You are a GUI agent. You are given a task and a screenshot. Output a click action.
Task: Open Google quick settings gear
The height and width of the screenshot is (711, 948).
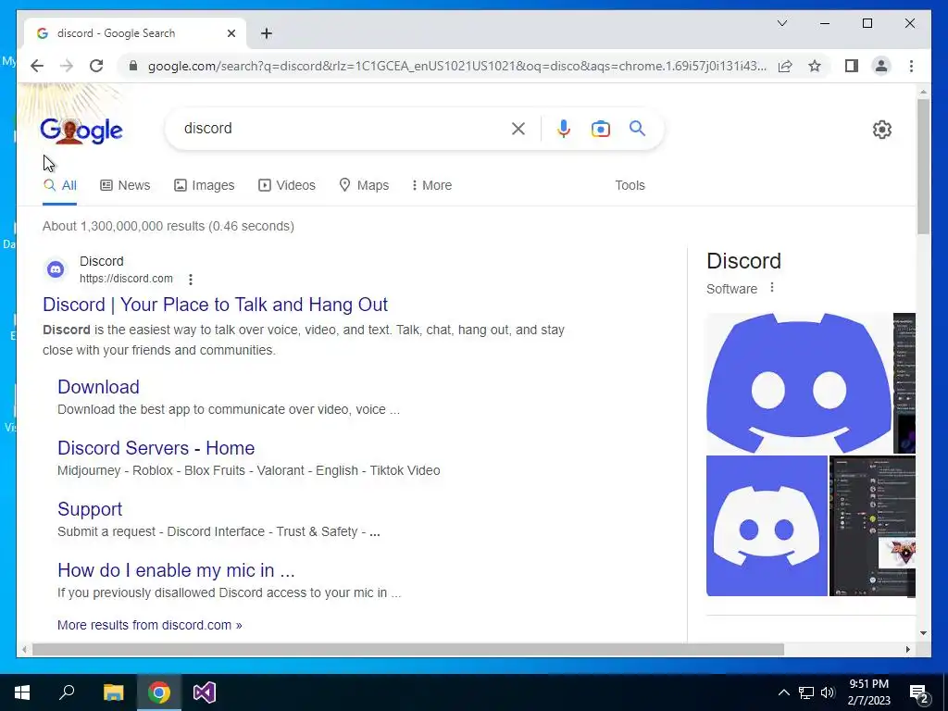pyautogui.click(x=882, y=130)
